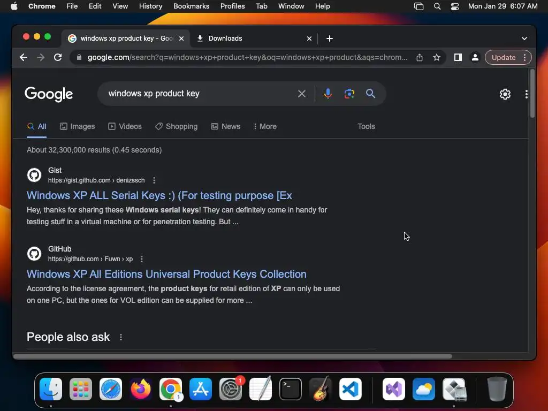548x411 pixels.
Task: Click the github.com Fuwn xp URL
Action: (90, 259)
